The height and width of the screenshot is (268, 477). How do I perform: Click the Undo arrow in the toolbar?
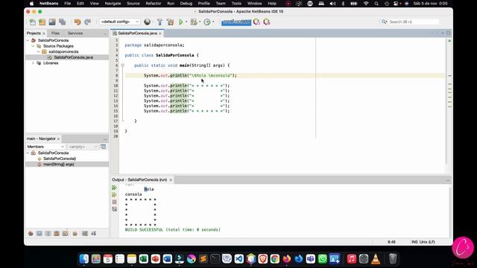[78, 22]
